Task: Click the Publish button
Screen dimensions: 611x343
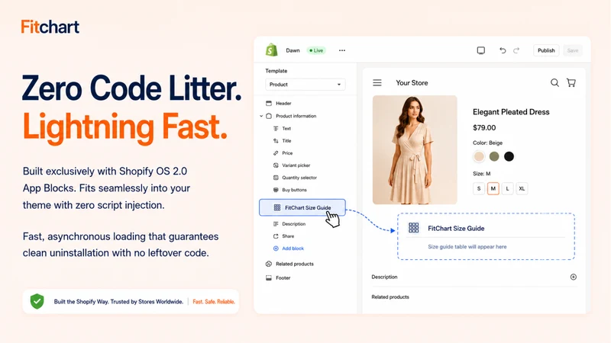Action: click(x=546, y=50)
